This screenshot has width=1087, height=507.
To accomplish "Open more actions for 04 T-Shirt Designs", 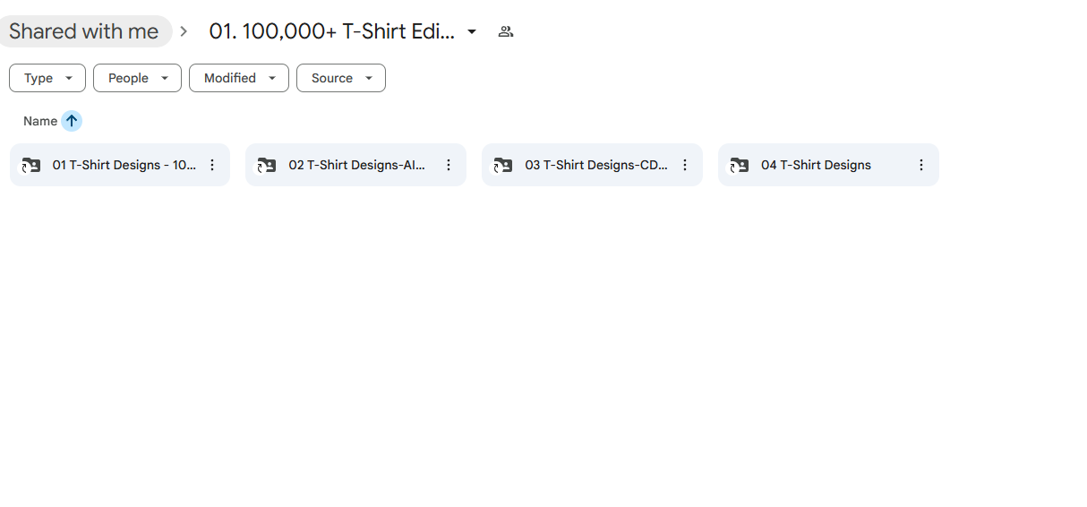I will point(921,165).
